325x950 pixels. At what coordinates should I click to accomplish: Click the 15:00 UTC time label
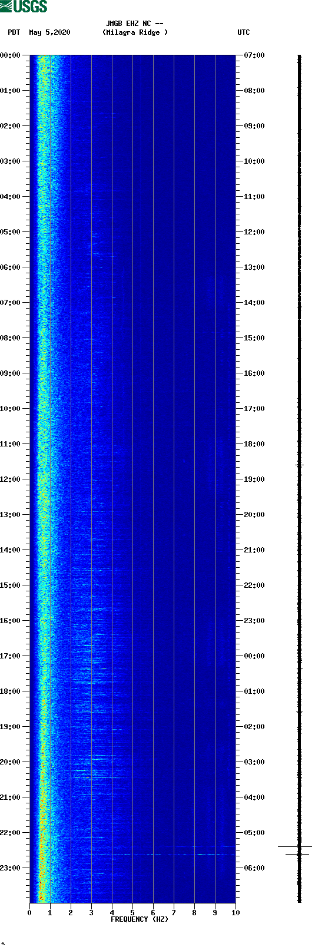tap(254, 338)
